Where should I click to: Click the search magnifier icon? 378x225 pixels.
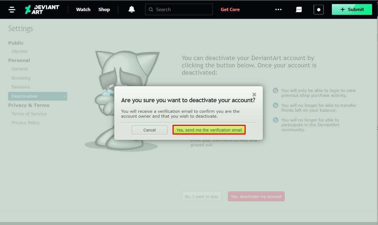pos(151,9)
